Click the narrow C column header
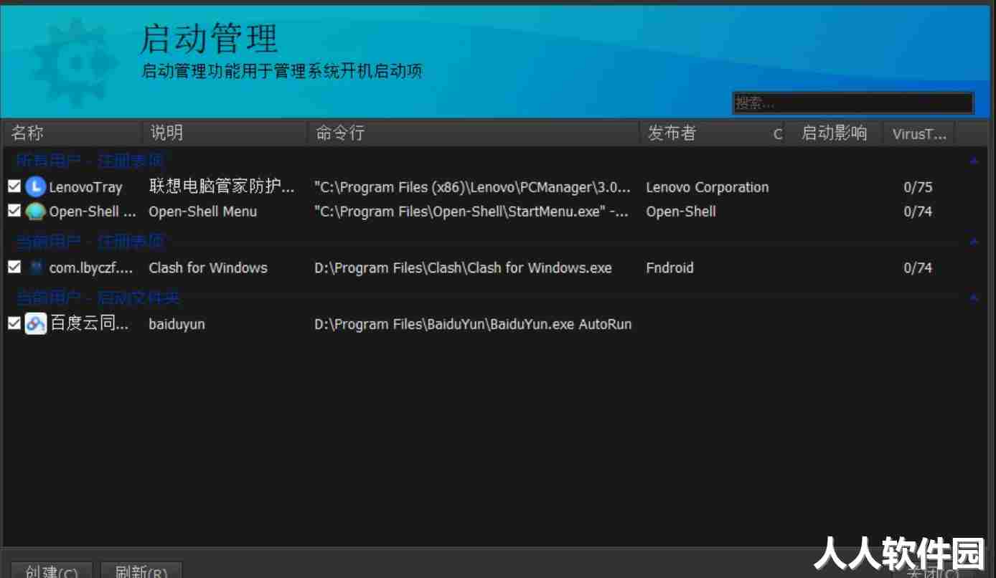 [x=778, y=133]
